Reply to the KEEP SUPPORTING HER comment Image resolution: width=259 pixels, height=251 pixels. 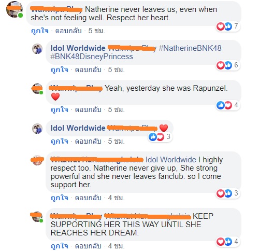pos(88,246)
